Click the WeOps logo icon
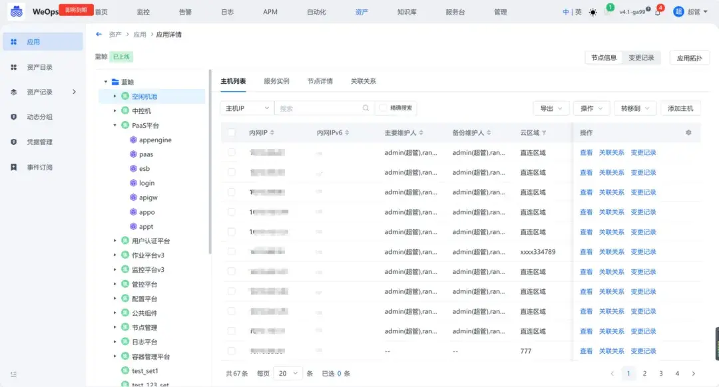Viewport: 719px width, 387px height. pyautogui.click(x=17, y=11)
